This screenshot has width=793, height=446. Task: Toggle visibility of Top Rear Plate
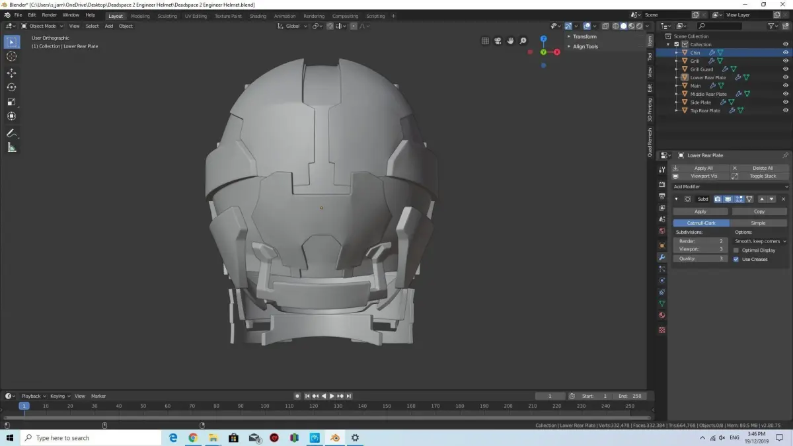coord(786,110)
